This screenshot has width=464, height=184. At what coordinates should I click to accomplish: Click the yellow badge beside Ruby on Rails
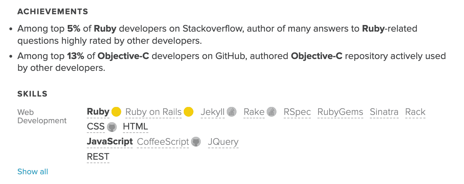pyautogui.click(x=189, y=112)
